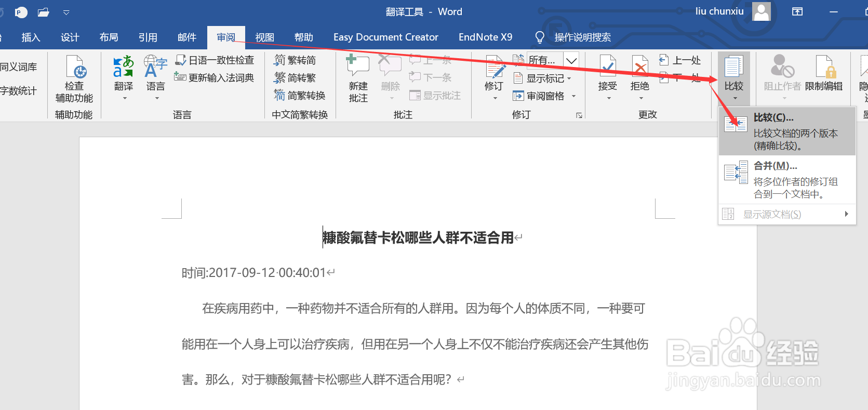868x410 pixels.
Task: Go to previous change
Action: point(680,60)
